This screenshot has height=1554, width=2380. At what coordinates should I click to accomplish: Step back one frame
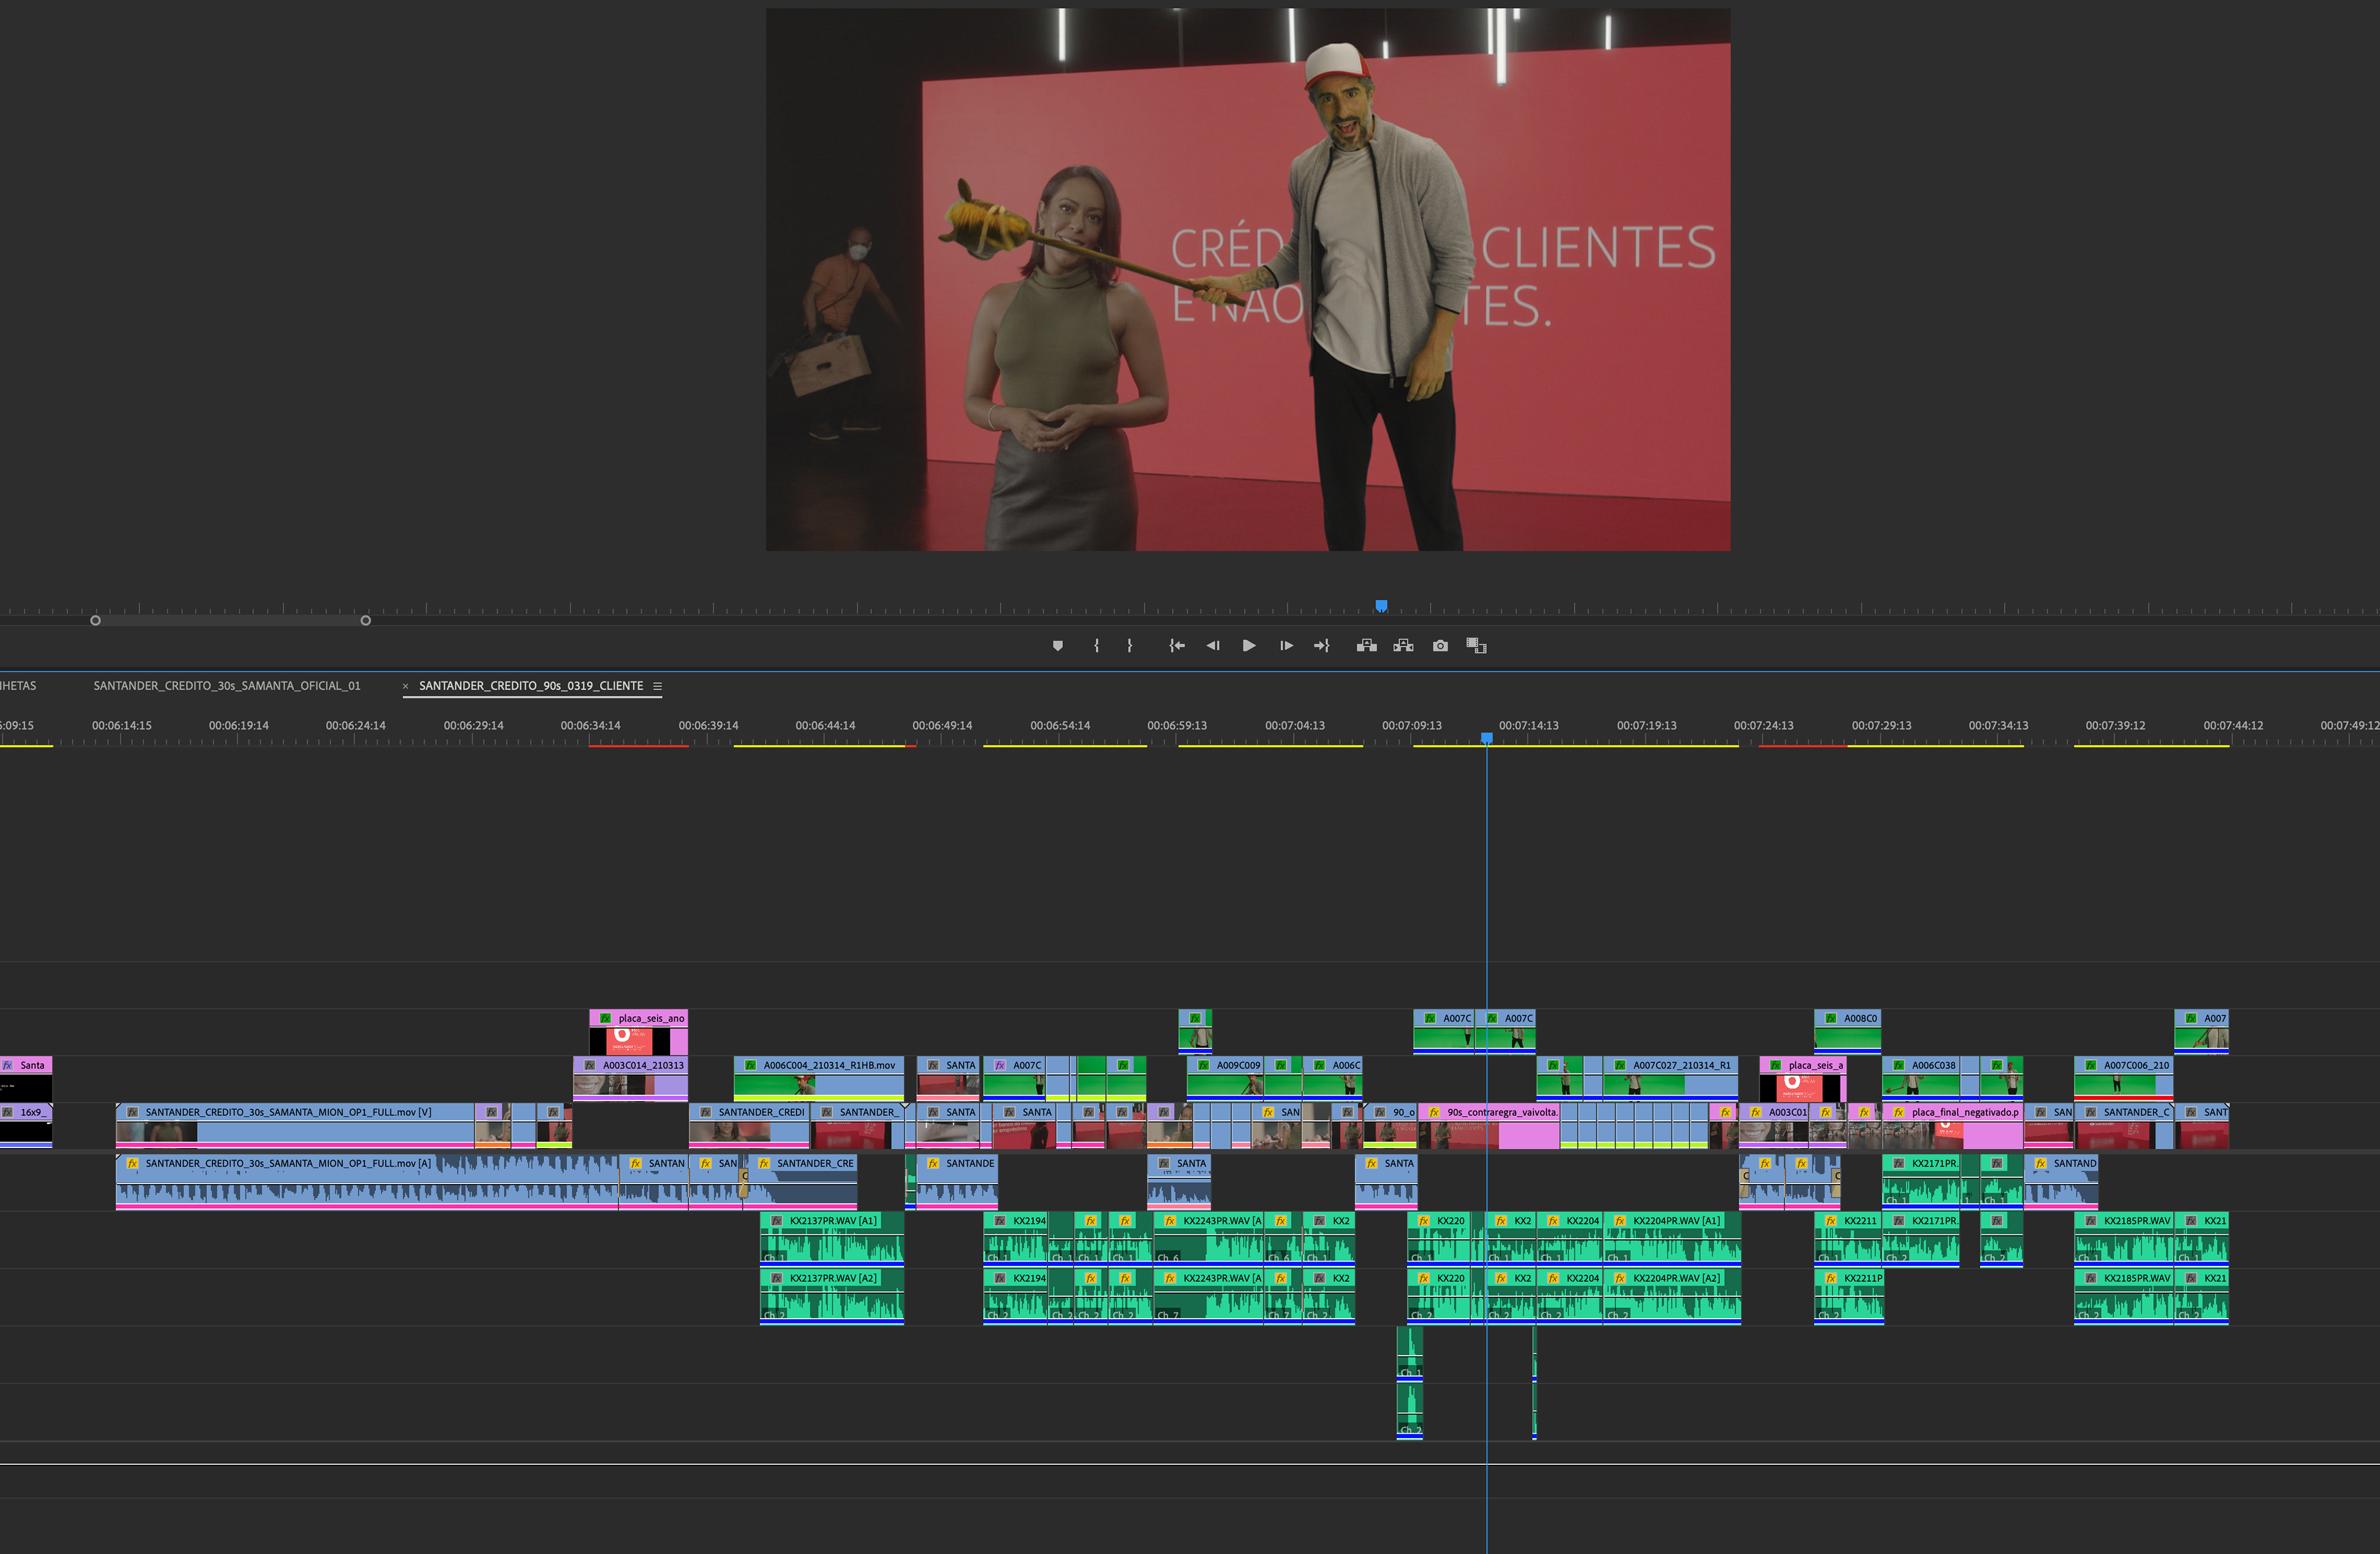1213,646
